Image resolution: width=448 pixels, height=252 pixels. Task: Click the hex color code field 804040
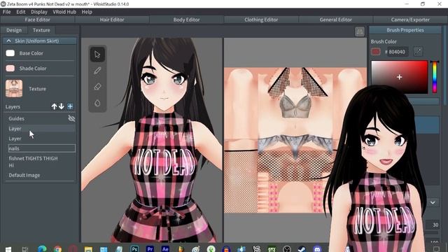[x=397, y=52]
